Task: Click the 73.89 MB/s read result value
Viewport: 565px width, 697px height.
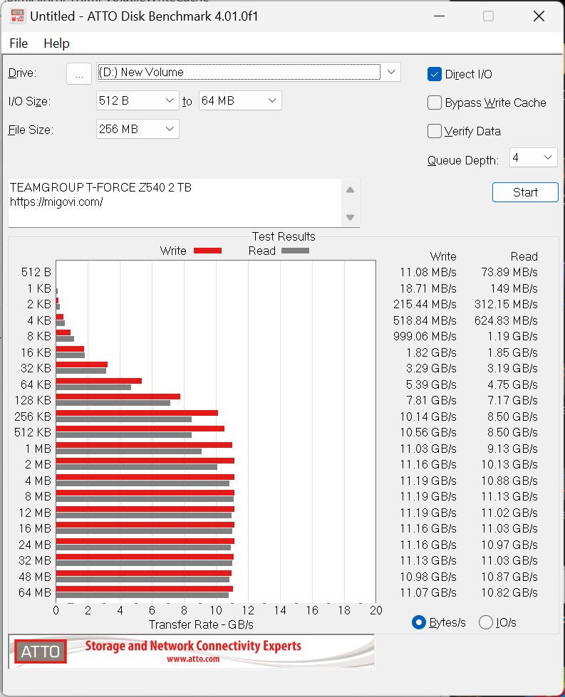Action: (509, 272)
